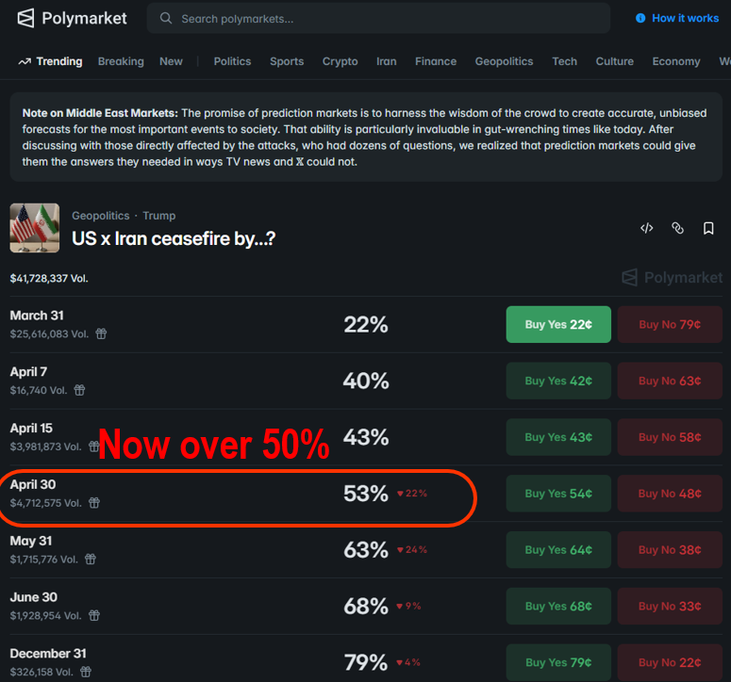The height and width of the screenshot is (682, 731).
Task: Open the Trending tab
Action: [x=51, y=61]
